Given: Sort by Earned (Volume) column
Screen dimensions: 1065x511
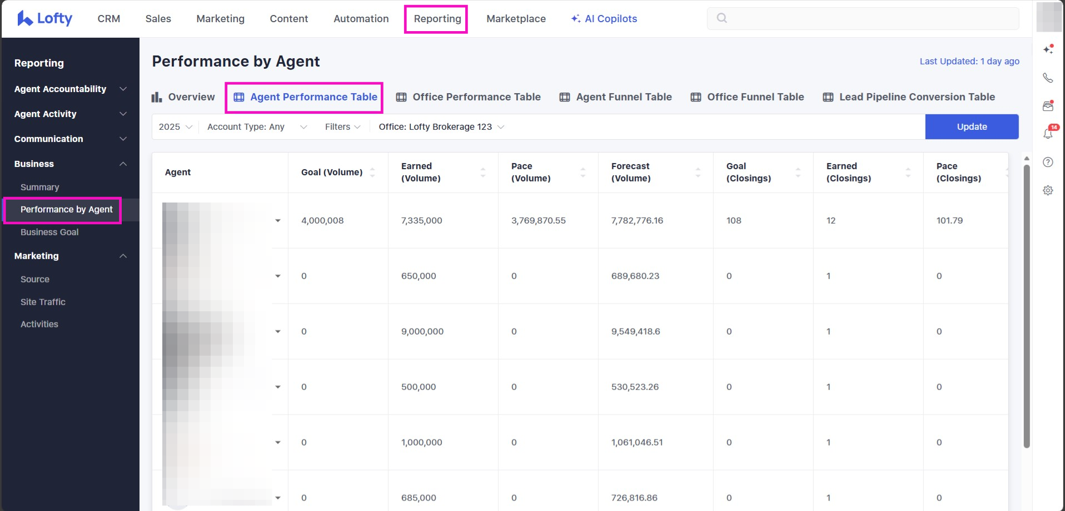Looking at the screenshot, I should coord(482,173).
